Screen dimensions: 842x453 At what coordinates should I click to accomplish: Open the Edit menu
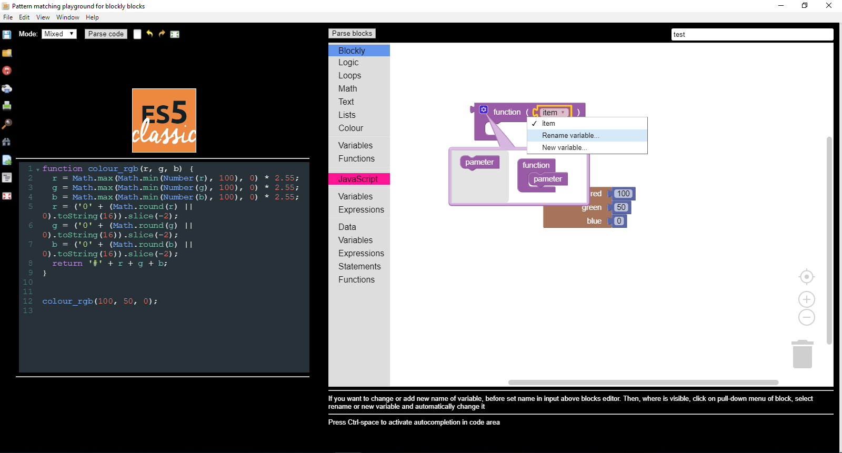coord(24,17)
